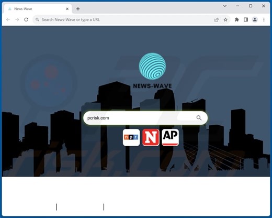Click the address bar search magnifier icon

point(37,19)
